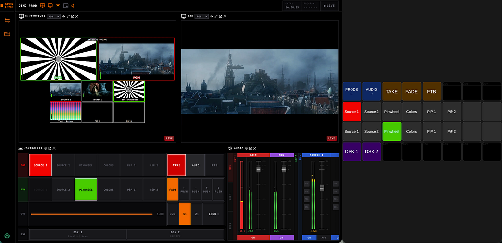
Task: Select 2s transition duration
Action: [196, 214]
